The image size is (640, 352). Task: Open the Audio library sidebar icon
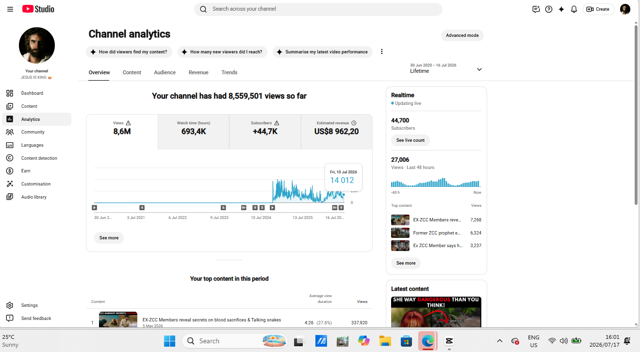[x=10, y=197]
